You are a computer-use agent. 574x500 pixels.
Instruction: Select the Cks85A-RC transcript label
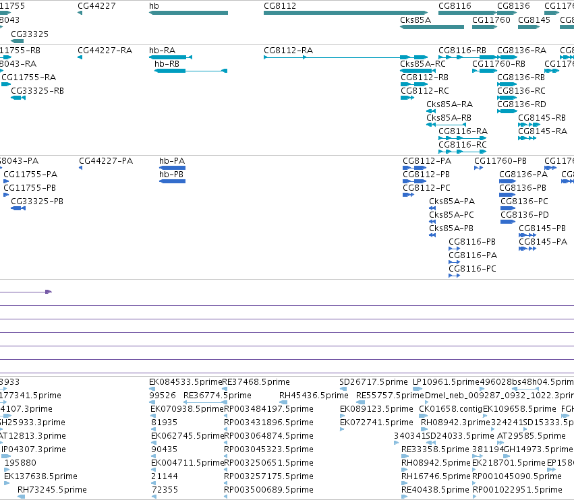(x=423, y=63)
